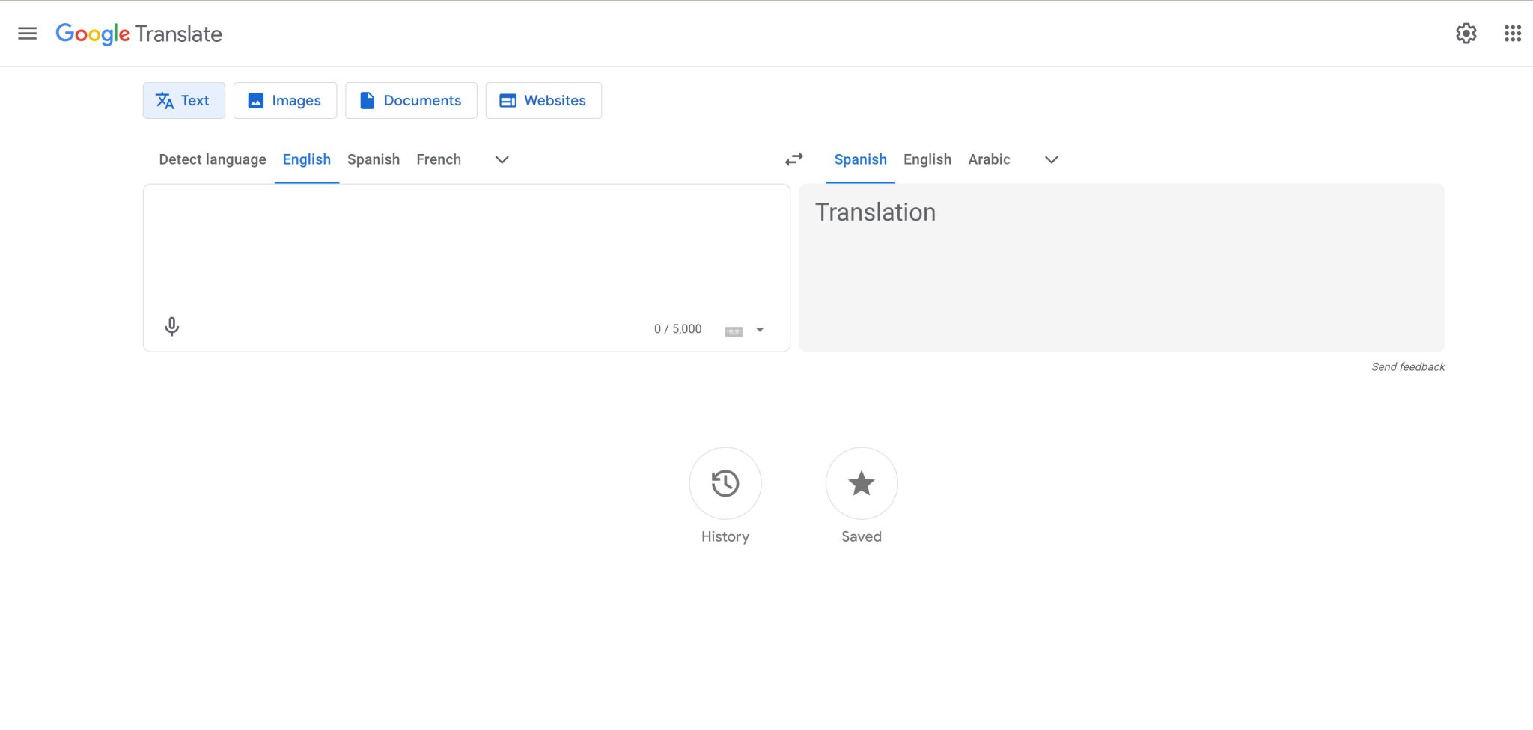This screenshot has width=1533, height=730.
Task: Expand the source language list
Action: click(502, 159)
